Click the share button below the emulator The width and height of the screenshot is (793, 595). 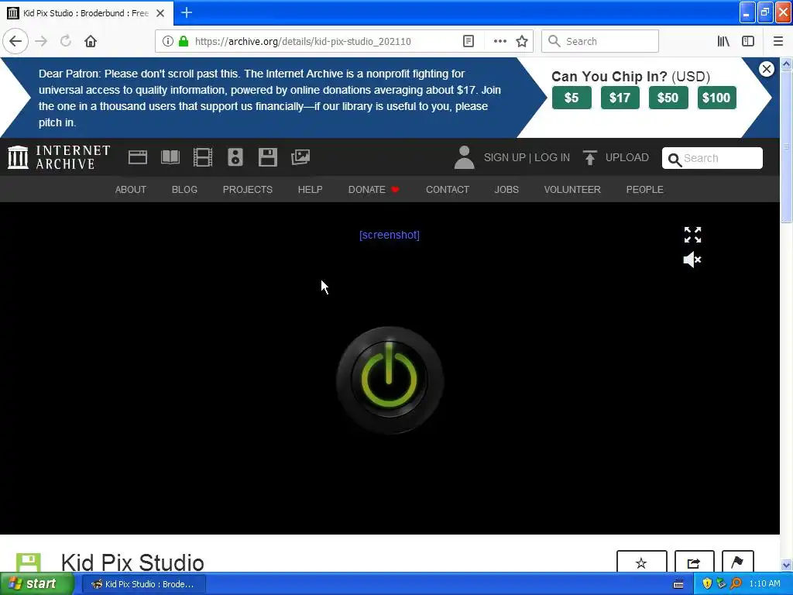(695, 562)
